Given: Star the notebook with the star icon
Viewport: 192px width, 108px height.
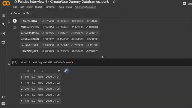Looking at the screenshot, I should 114,1.
